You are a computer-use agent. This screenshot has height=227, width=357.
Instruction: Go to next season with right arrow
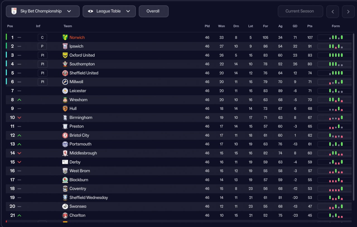[348, 12]
